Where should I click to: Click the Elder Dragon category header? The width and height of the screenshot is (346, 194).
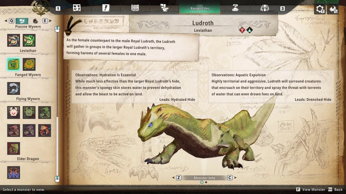coord(28,159)
